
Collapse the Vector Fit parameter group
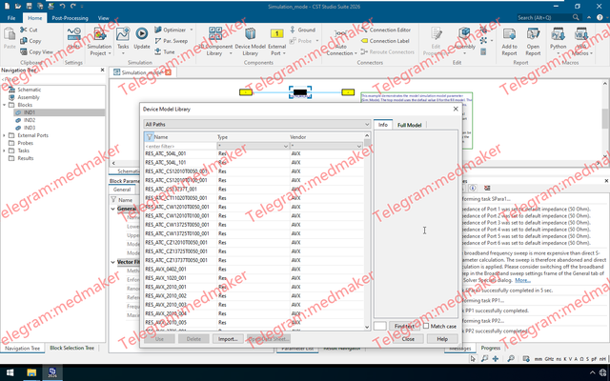pos(113,262)
